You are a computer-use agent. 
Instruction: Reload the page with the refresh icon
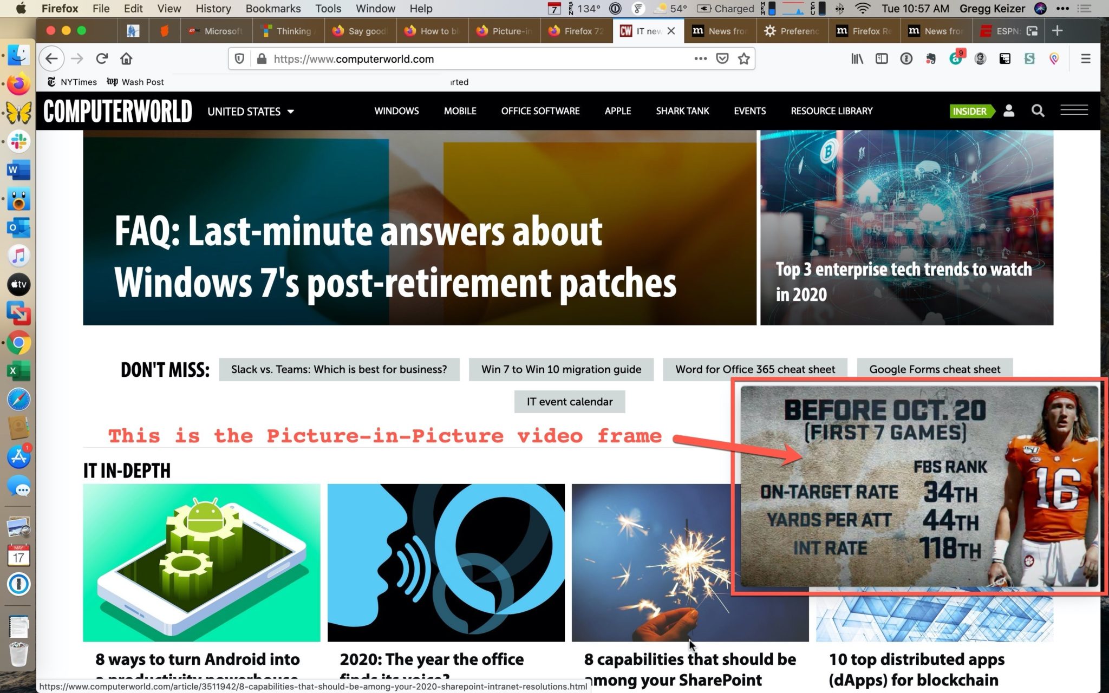click(x=101, y=58)
